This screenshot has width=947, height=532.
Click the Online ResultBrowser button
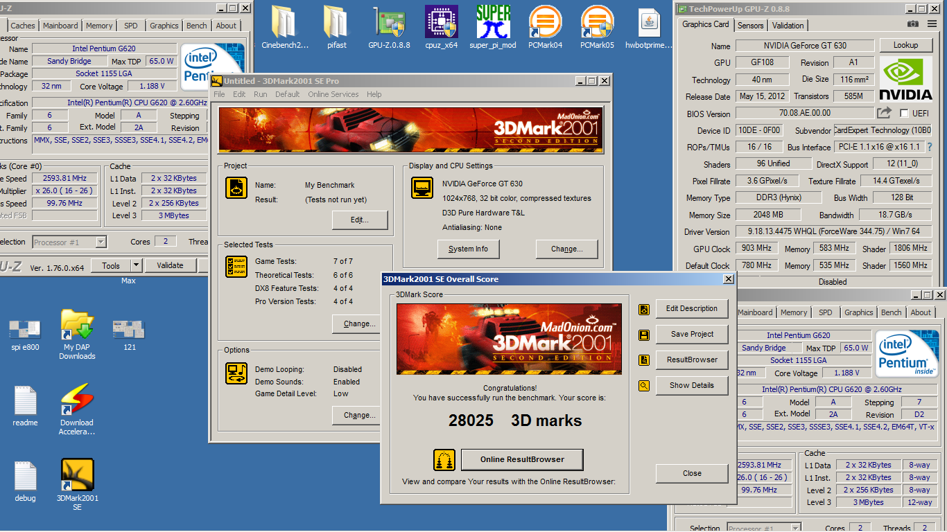[522, 459]
